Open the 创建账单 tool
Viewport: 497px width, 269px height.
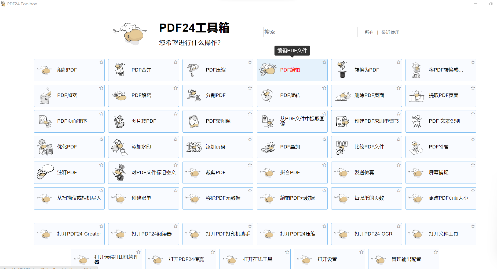(x=143, y=198)
